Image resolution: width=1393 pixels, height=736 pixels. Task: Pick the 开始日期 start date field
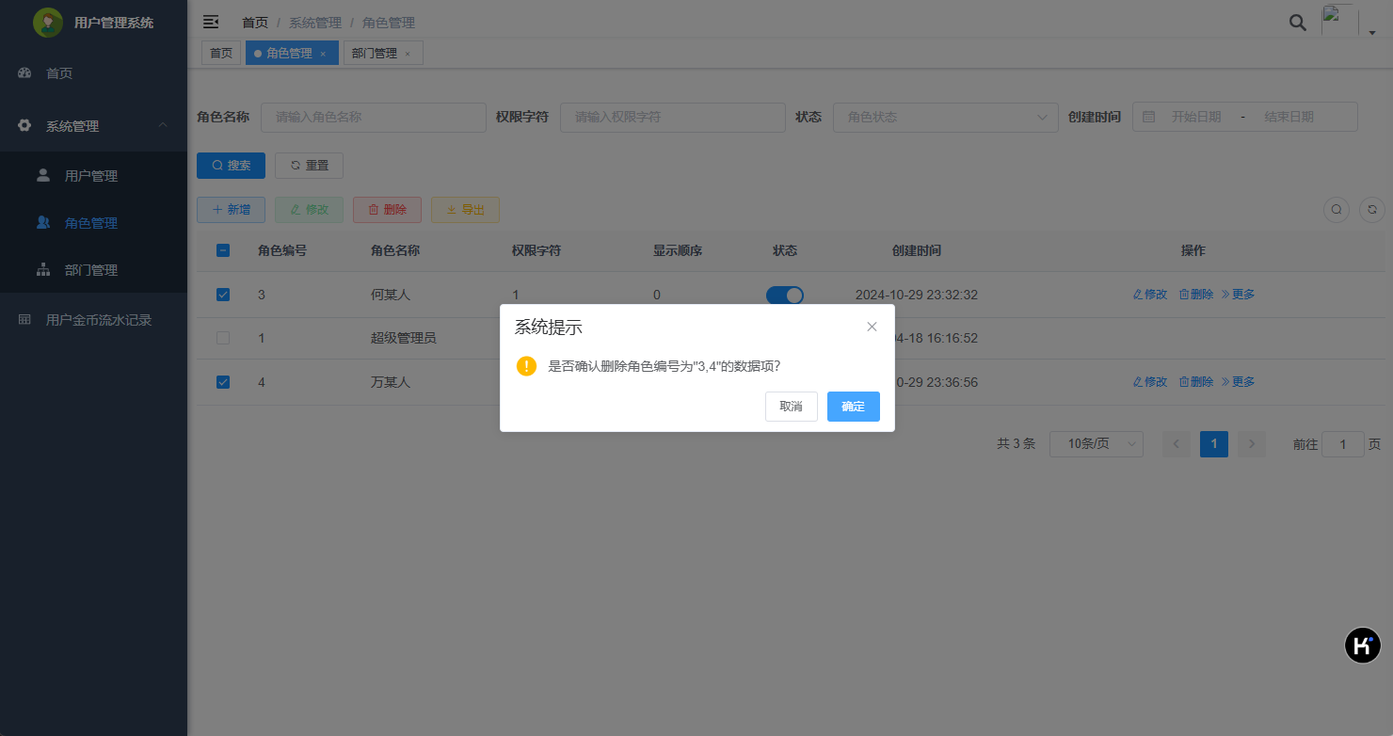(1195, 118)
